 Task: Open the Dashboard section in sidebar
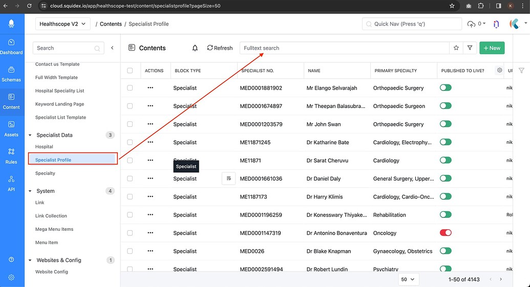click(11, 47)
